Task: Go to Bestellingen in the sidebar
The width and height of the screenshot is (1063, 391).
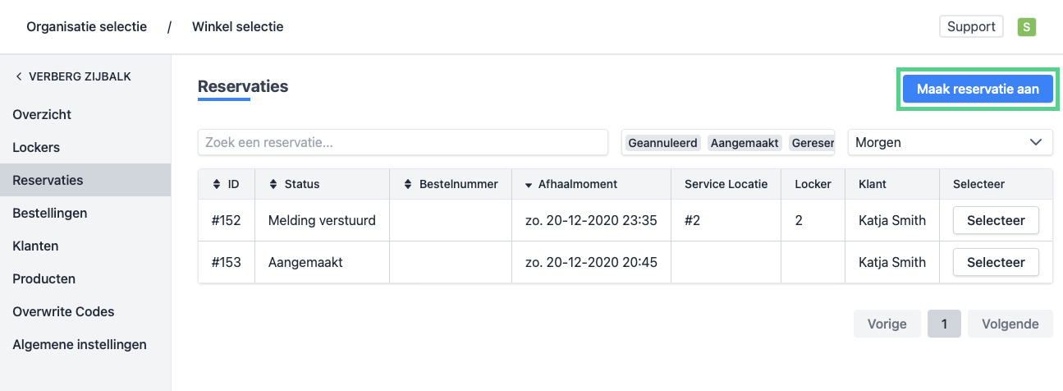Action: (49, 213)
